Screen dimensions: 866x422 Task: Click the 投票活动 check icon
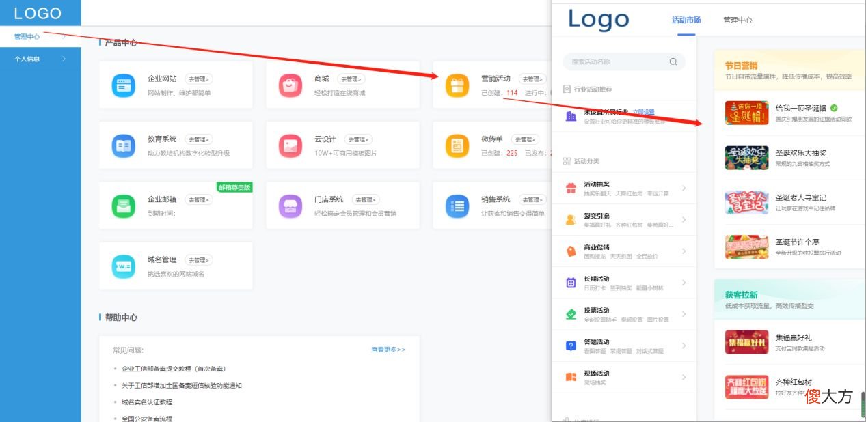point(571,314)
